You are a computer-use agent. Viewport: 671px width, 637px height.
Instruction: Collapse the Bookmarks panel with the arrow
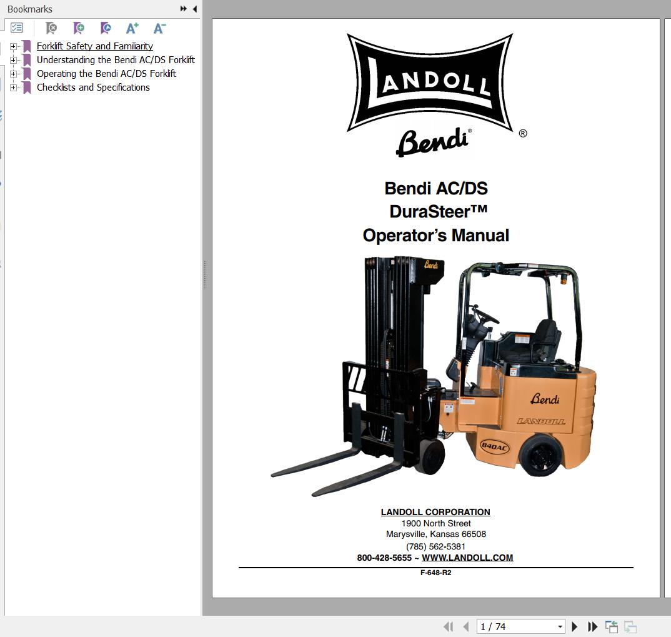pyautogui.click(x=194, y=9)
